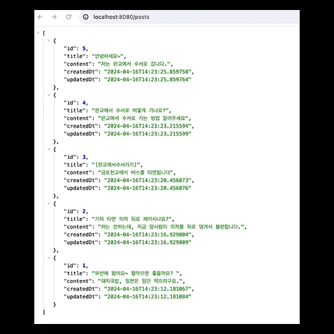The width and height of the screenshot is (334, 334).
Task: Click updatedDt value ending in 456076
Action: point(148,188)
